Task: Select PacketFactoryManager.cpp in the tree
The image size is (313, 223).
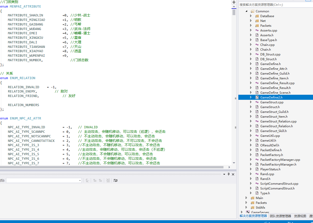Action: (280, 160)
